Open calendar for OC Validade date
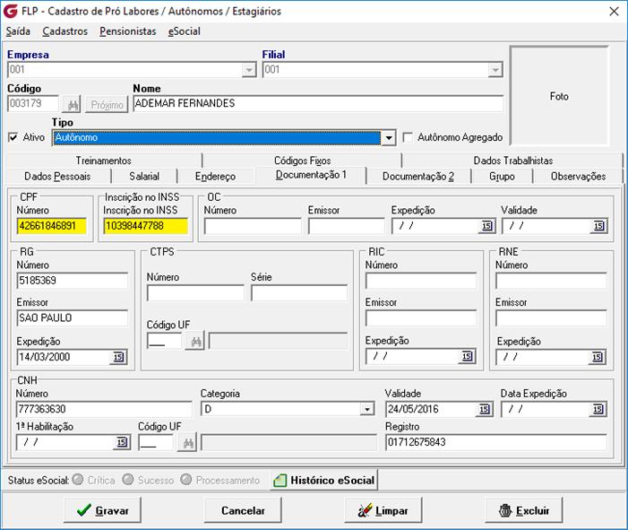This screenshot has height=530, width=628. point(598,226)
